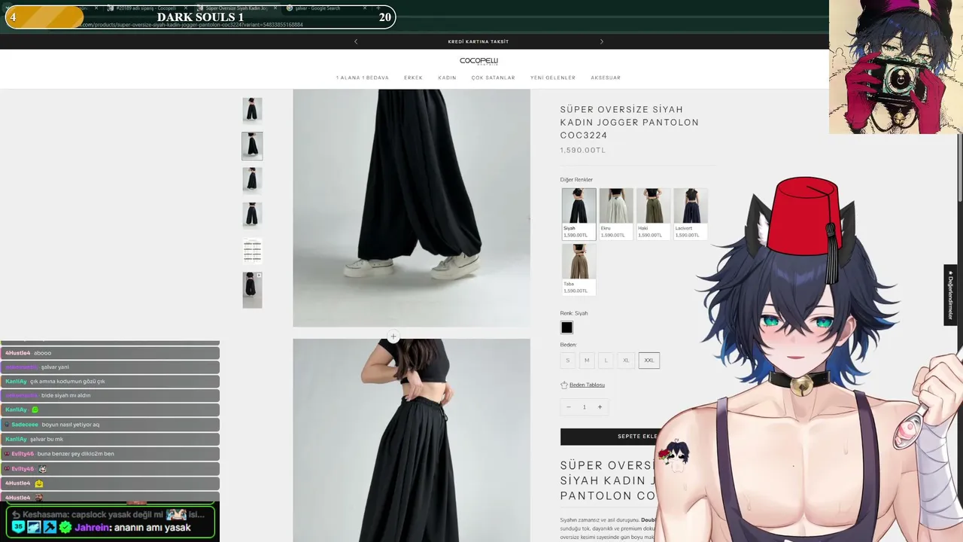Click the chat message 'şalvar yani'
The width and height of the screenshot is (963, 542).
pos(55,367)
